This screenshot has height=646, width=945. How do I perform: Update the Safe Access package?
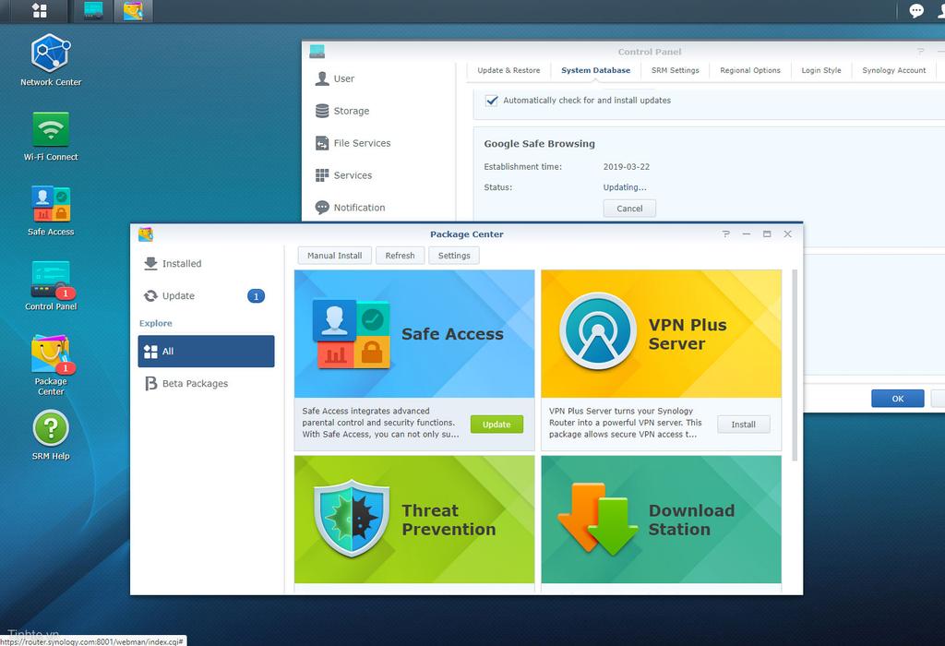[496, 425]
